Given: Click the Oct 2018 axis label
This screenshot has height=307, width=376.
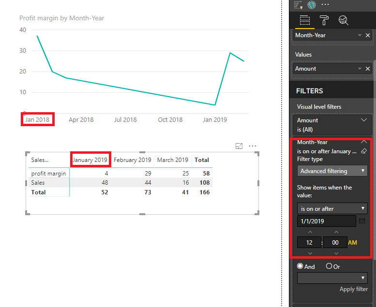Looking at the screenshot, I should click(170, 119).
